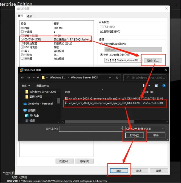Select the 处理器 processor device row

point(56,32)
